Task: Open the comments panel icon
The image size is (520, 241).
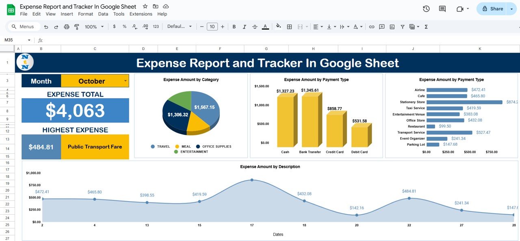Action: (x=442, y=9)
